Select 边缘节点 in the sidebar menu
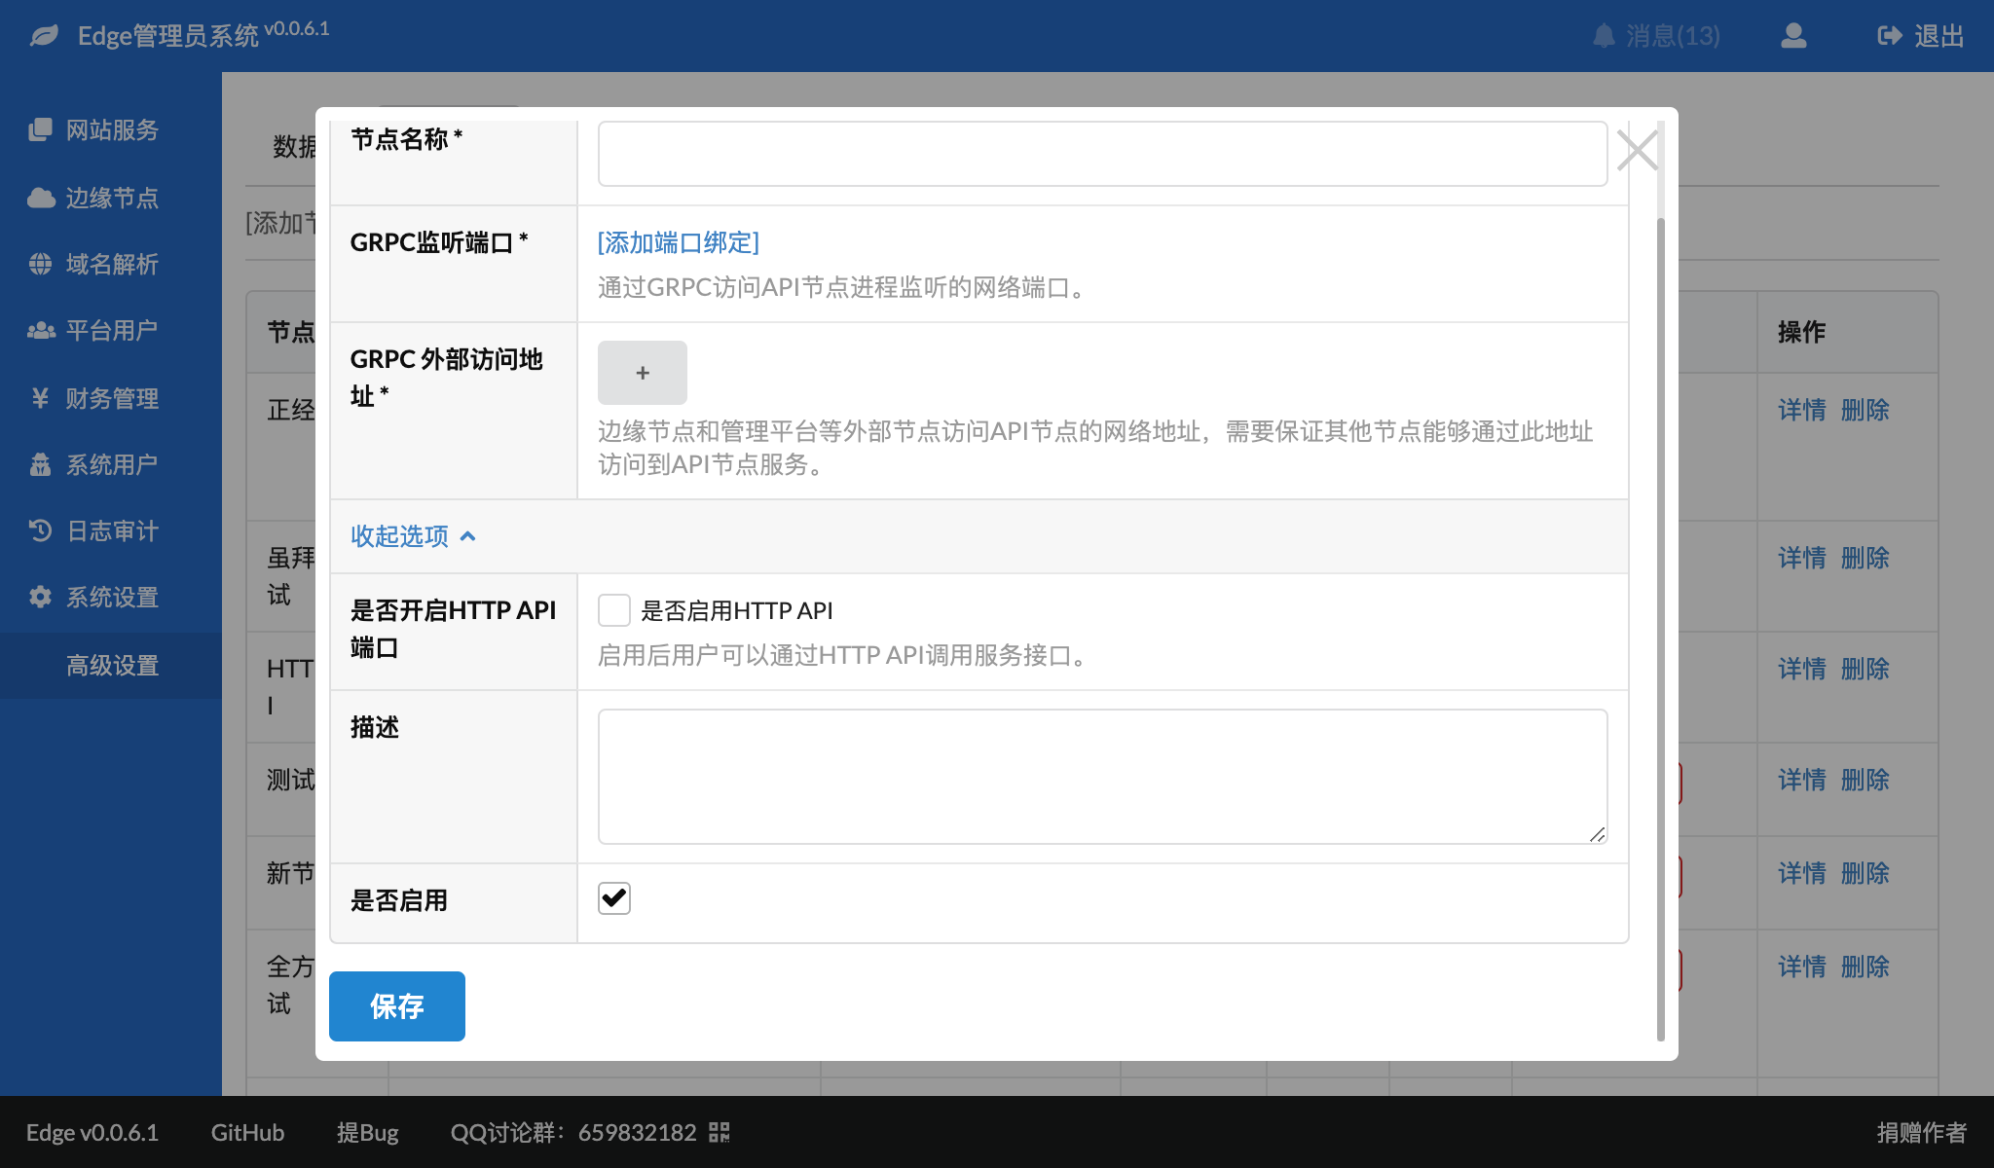 pos(112,198)
